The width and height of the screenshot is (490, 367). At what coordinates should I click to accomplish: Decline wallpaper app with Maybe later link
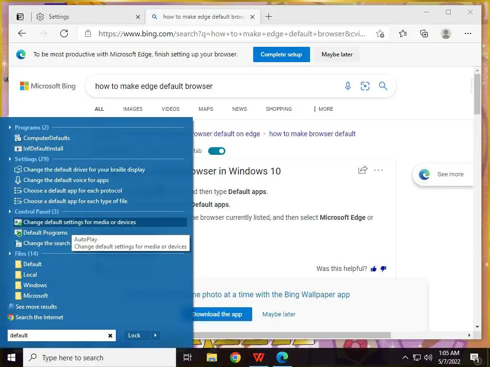[279, 314]
